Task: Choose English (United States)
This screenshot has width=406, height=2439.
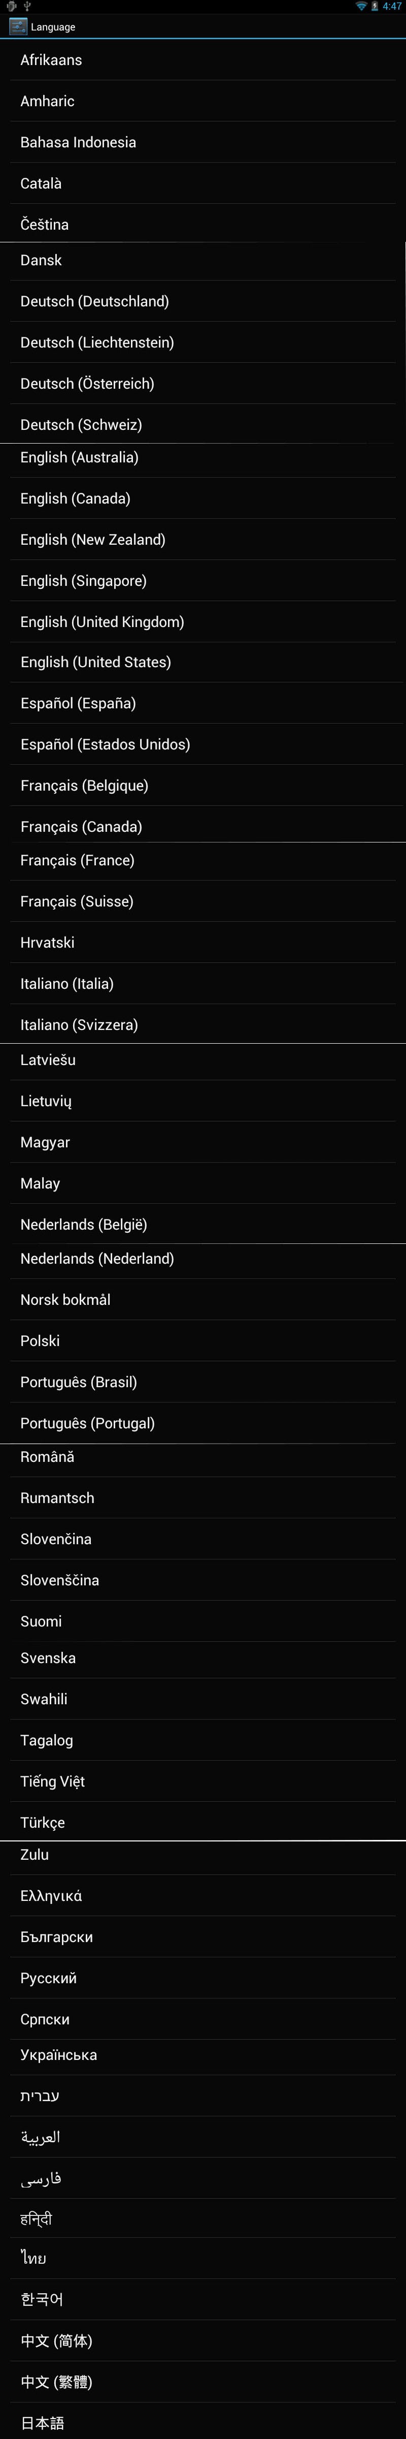Action: 202,663
